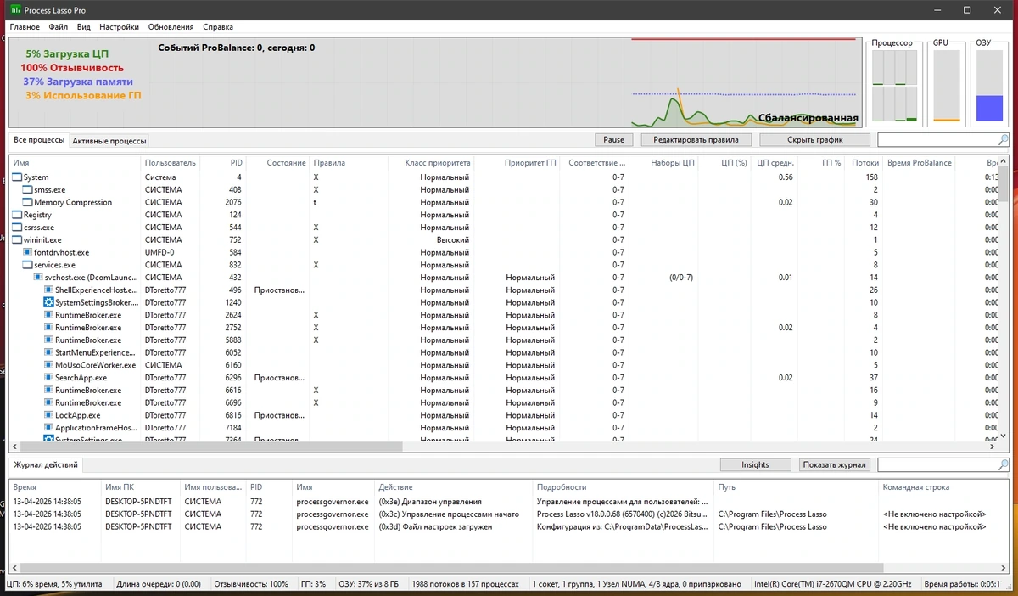Click the Registry process icon
1018x596 pixels.
point(17,215)
